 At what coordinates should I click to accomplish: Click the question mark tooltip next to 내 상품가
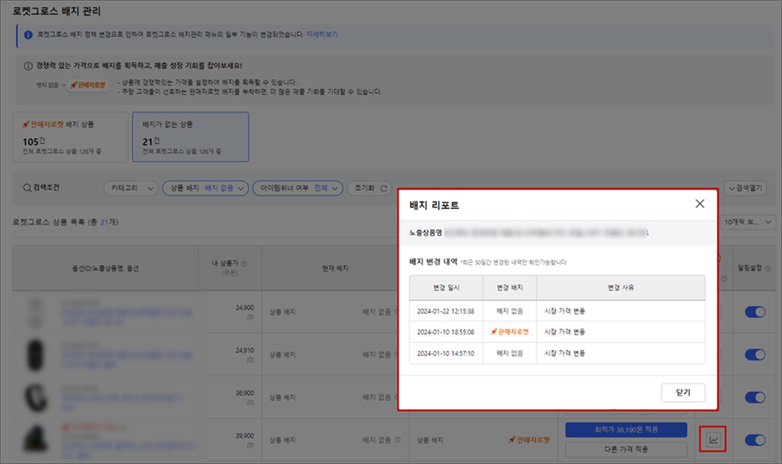tap(244, 263)
